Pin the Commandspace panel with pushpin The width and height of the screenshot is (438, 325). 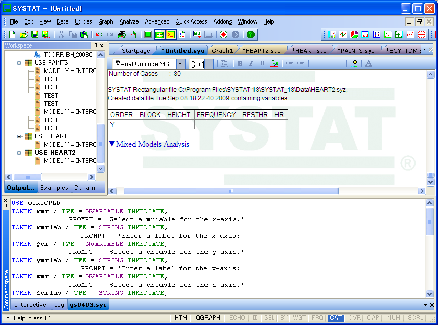[6, 206]
